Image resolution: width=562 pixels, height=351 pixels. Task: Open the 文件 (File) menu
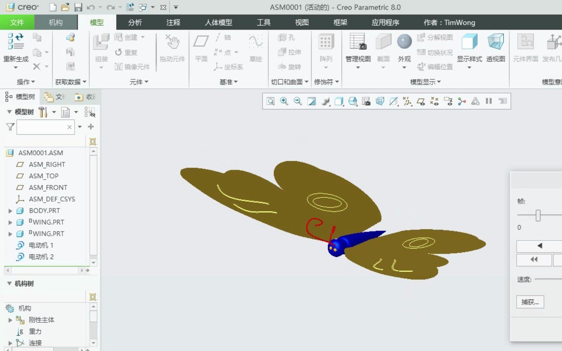(16, 22)
